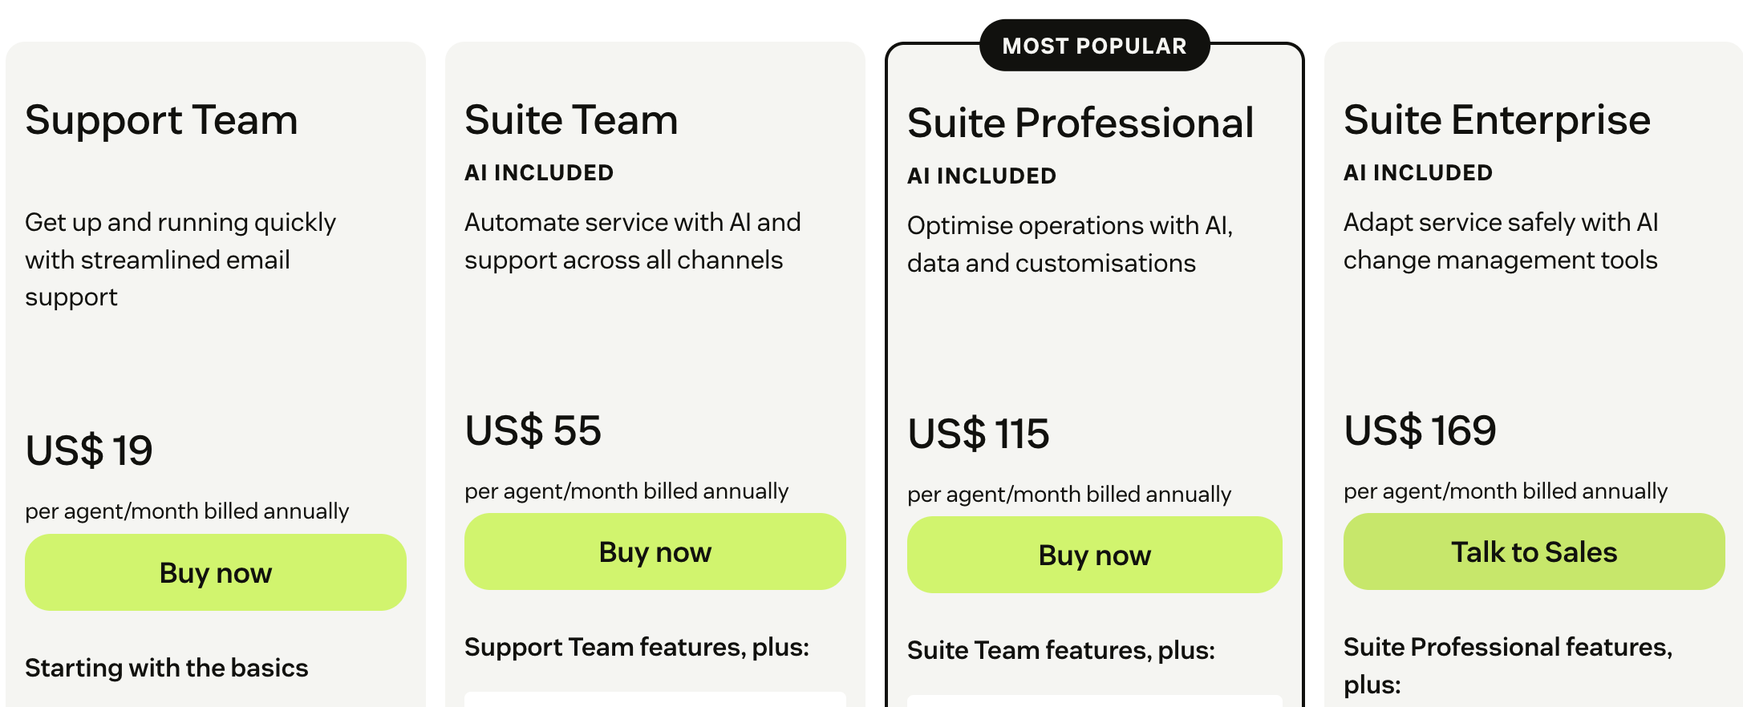Click the US$ 115 price
Screen dimensions: 1743x707
(978, 434)
